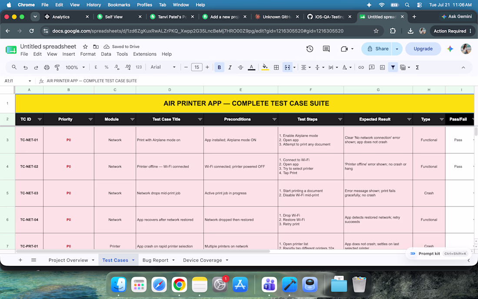Open horizontal align dropdown
Viewport: 478px width, 299px height.
(306, 67)
